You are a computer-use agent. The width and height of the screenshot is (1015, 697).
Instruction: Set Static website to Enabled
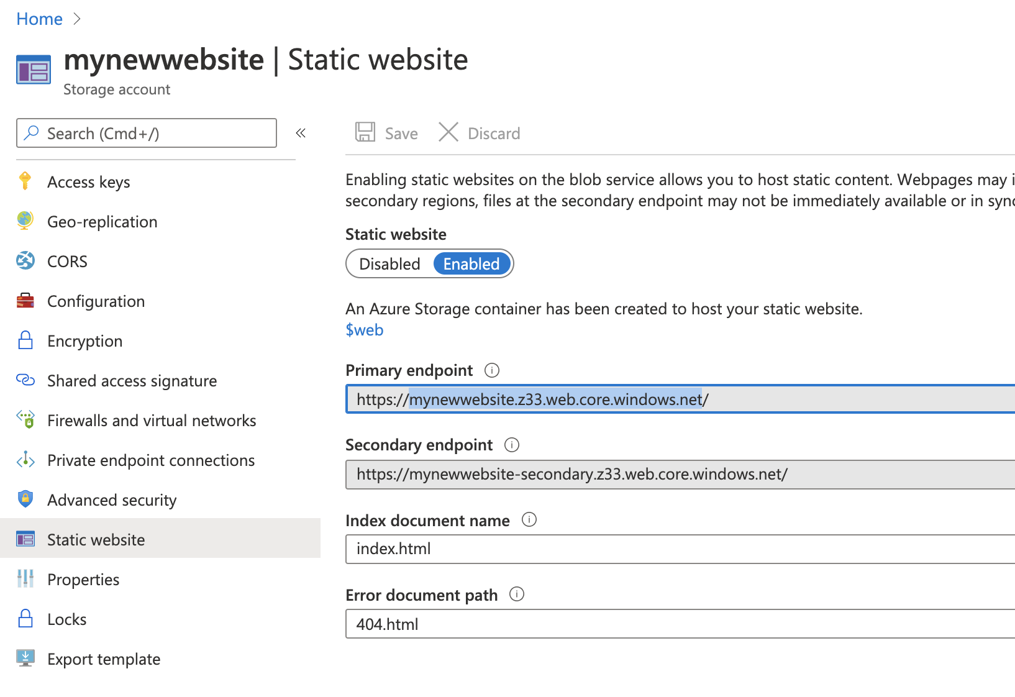(x=471, y=264)
